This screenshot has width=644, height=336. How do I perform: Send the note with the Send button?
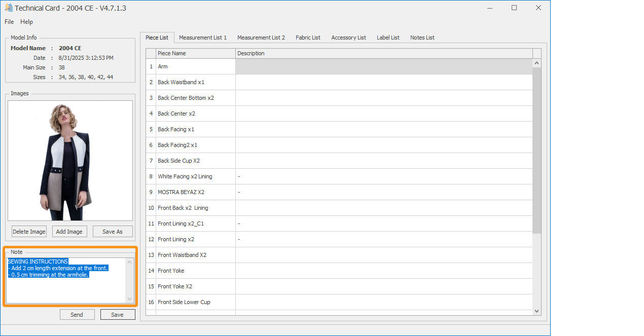(x=77, y=315)
